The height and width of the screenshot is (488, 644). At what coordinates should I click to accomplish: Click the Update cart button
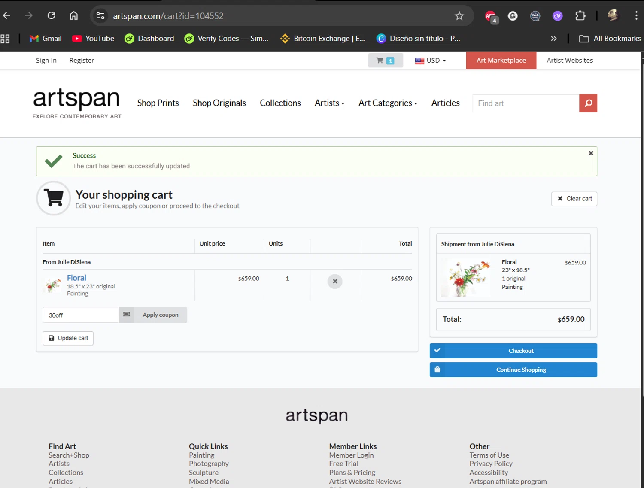pos(68,338)
